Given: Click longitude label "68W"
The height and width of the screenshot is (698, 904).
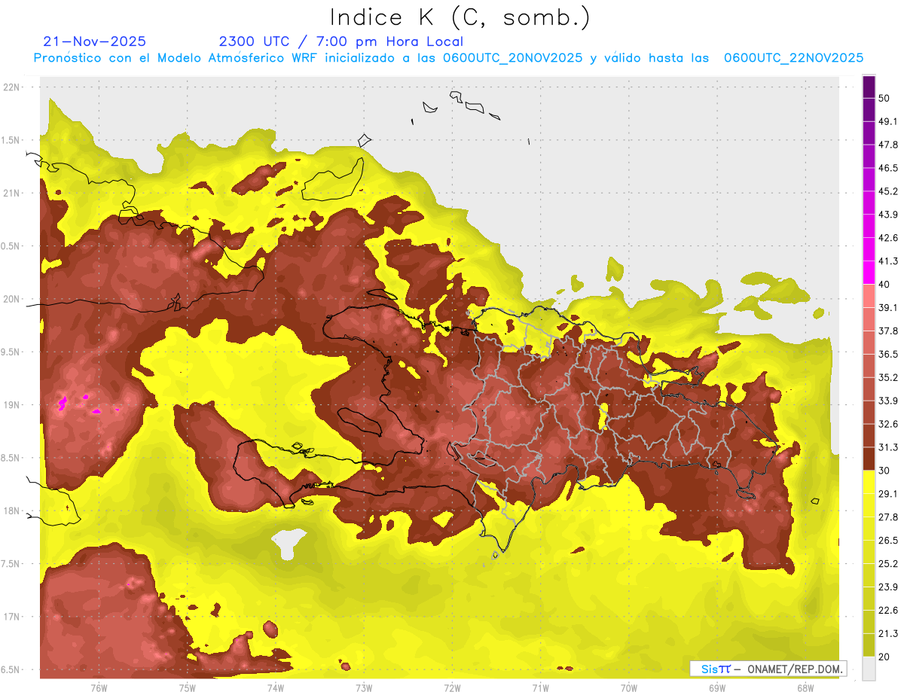Looking at the screenshot, I should [x=805, y=687].
